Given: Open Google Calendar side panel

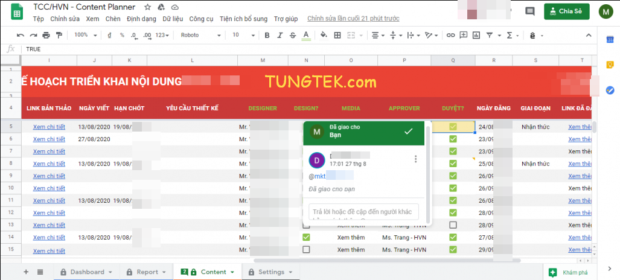Looking at the screenshot, I should point(610,40).
